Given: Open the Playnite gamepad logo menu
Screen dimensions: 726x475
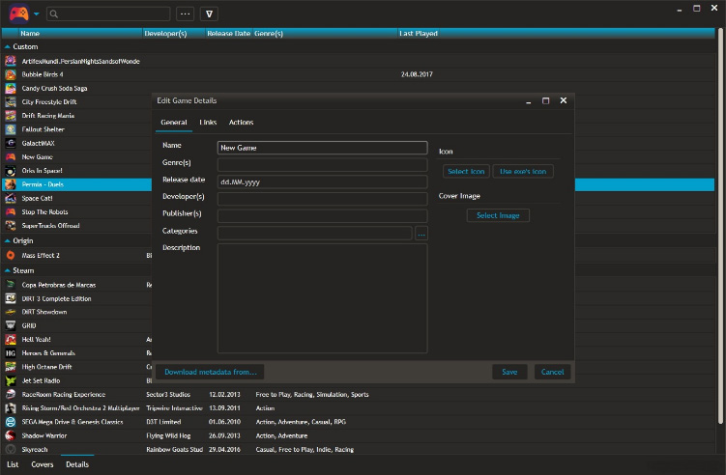Looking at the screenshot, I should [18, 14].
